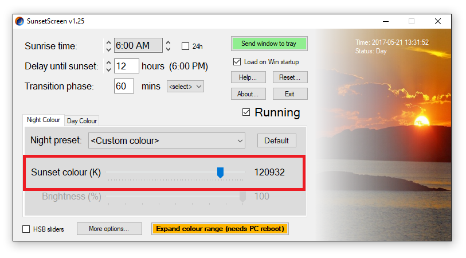466x258 pixels.
Task: Increase sunrise hour with left stepper up arrow
Action: pyautogui.click(x=108, y=43)
